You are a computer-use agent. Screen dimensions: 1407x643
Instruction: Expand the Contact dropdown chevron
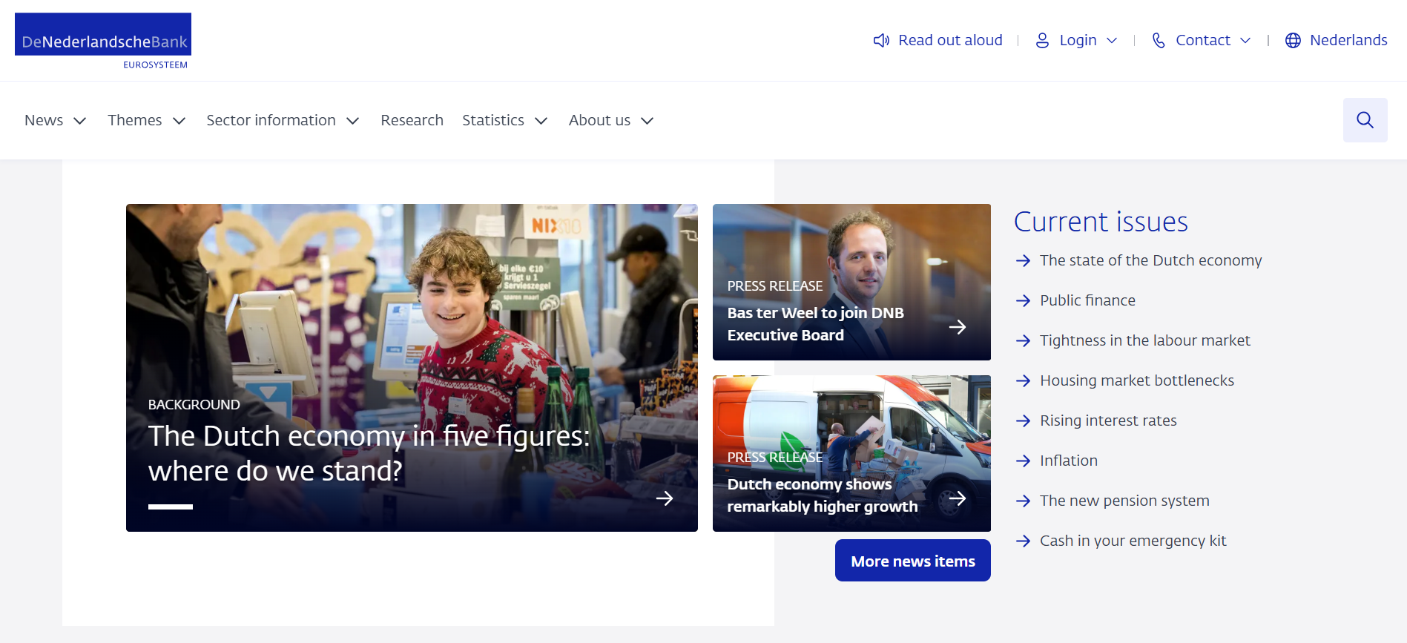click(1245, 41)
